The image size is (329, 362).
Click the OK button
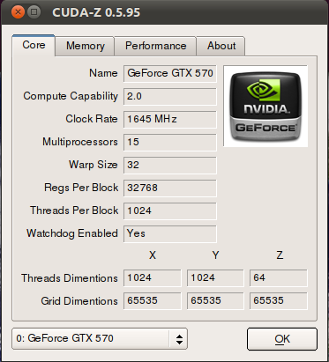282,339
